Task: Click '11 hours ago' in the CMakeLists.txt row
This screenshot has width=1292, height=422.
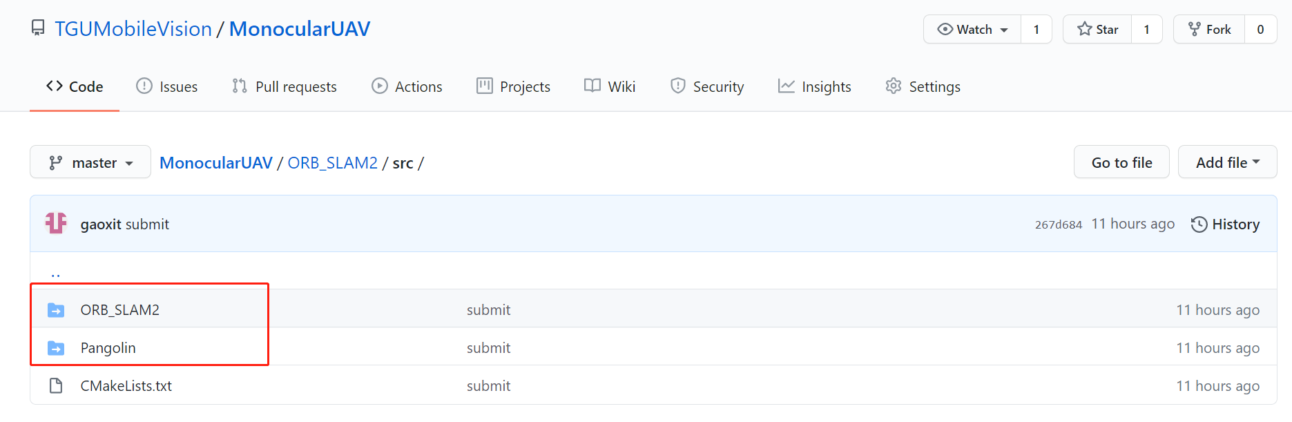Action: pyautogui.click(x=1218, y=386)
